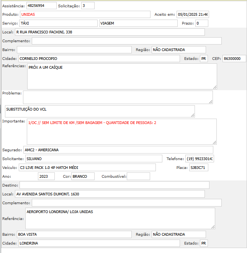Click the Importante notes text area
This screenshot has height=253, width=247.
(x=121, y=131)
